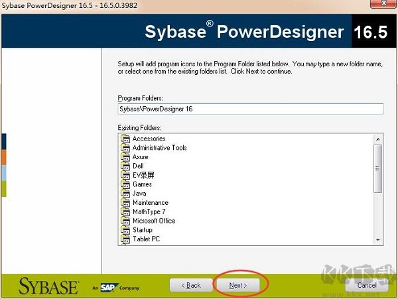
Task: Pick Tablet PC folder entry
Action: [146, 239]
